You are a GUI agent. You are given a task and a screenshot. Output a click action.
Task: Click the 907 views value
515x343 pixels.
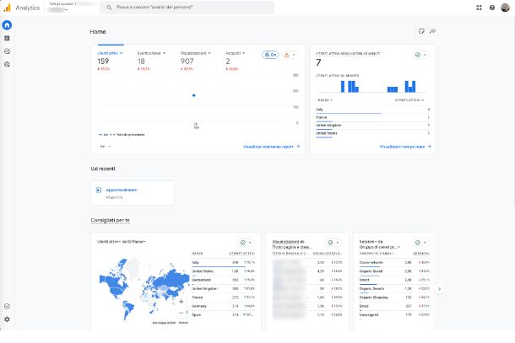(187, 62)
